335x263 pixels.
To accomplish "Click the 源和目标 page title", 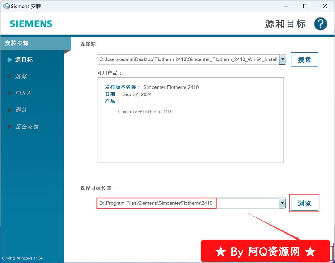I will [285, 24].
